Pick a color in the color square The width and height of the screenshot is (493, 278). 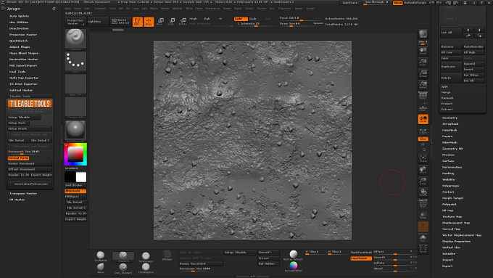pos(75,155)
